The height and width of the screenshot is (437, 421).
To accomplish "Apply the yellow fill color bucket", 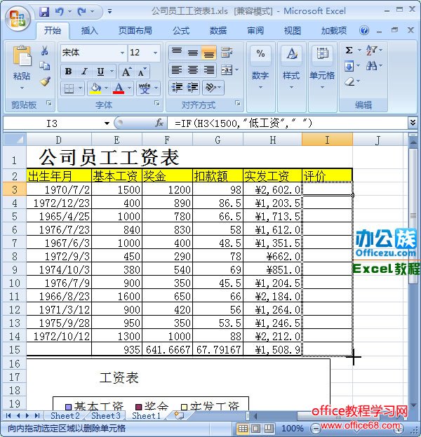I will (x=95, y=88).
